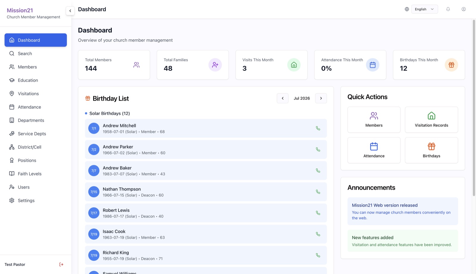Open Faith Levels in sidebar

[36, 174]
